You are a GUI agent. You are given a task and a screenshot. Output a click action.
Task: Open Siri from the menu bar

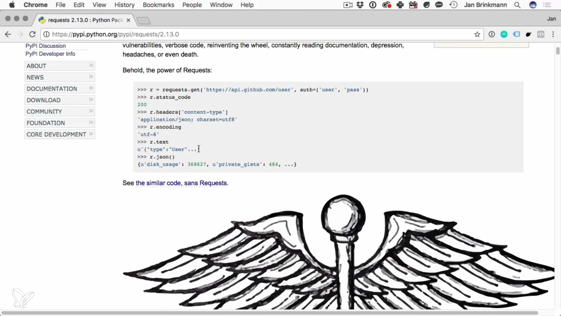click(533, 5)
